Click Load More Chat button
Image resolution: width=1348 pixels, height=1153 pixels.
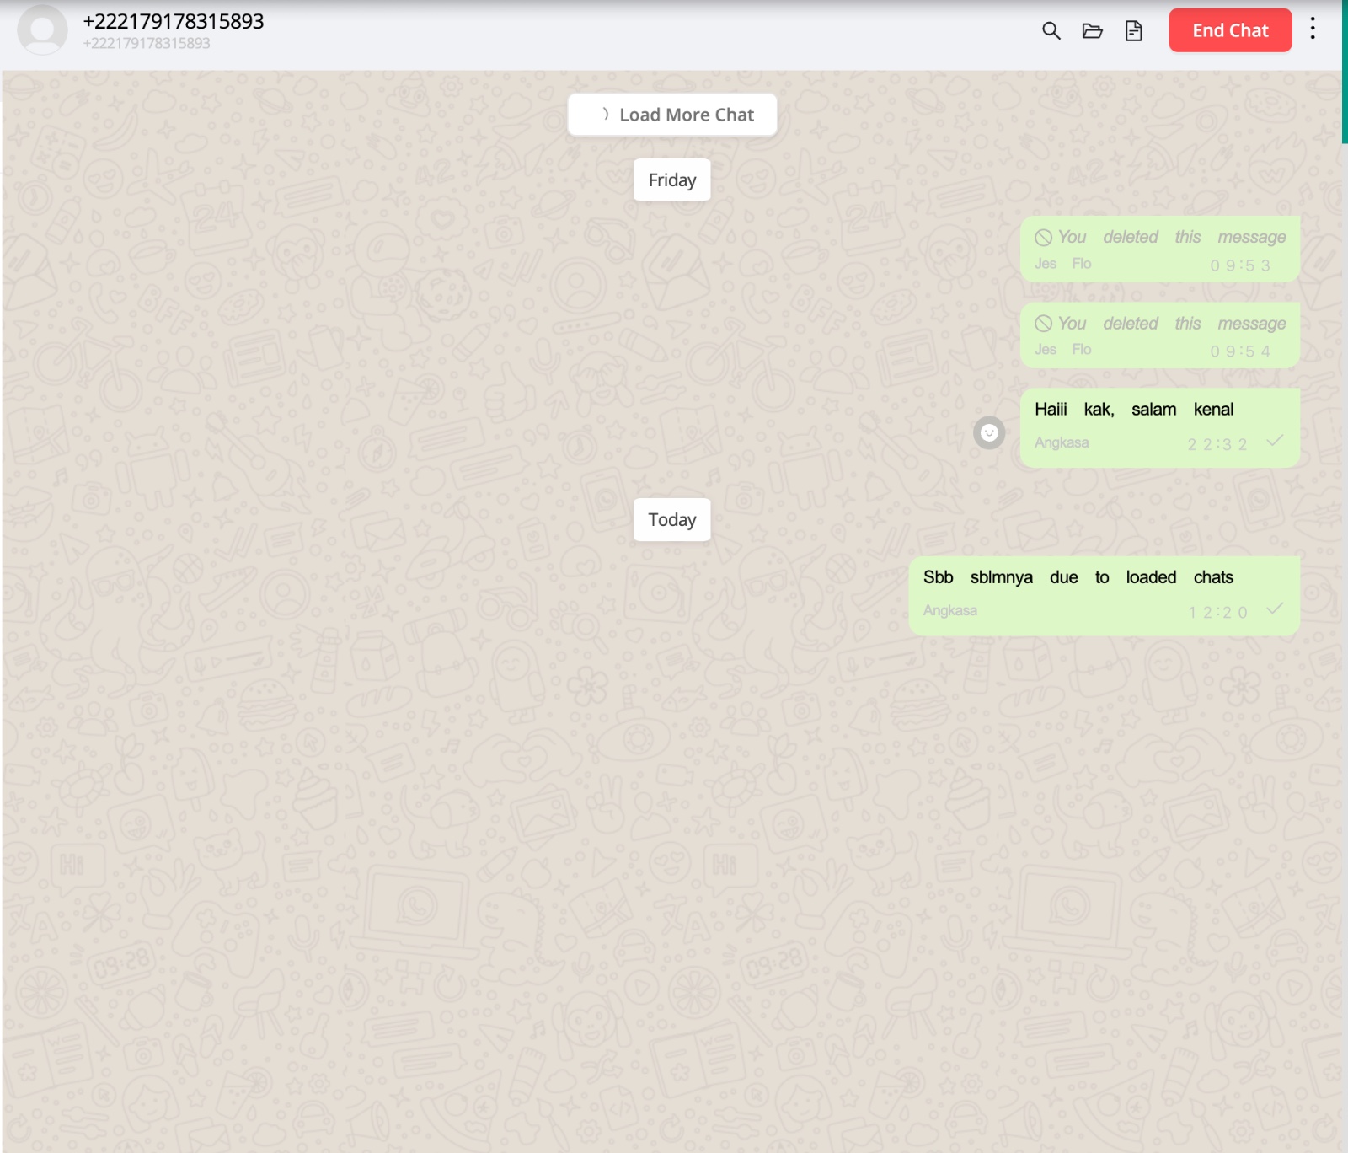point(671,115)
